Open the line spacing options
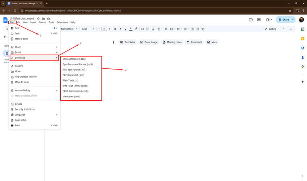This screenshot has height=181, width=307. 166,29
